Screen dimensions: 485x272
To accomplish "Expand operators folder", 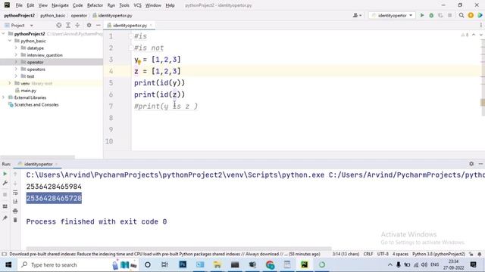I will [x=16, y=69].
